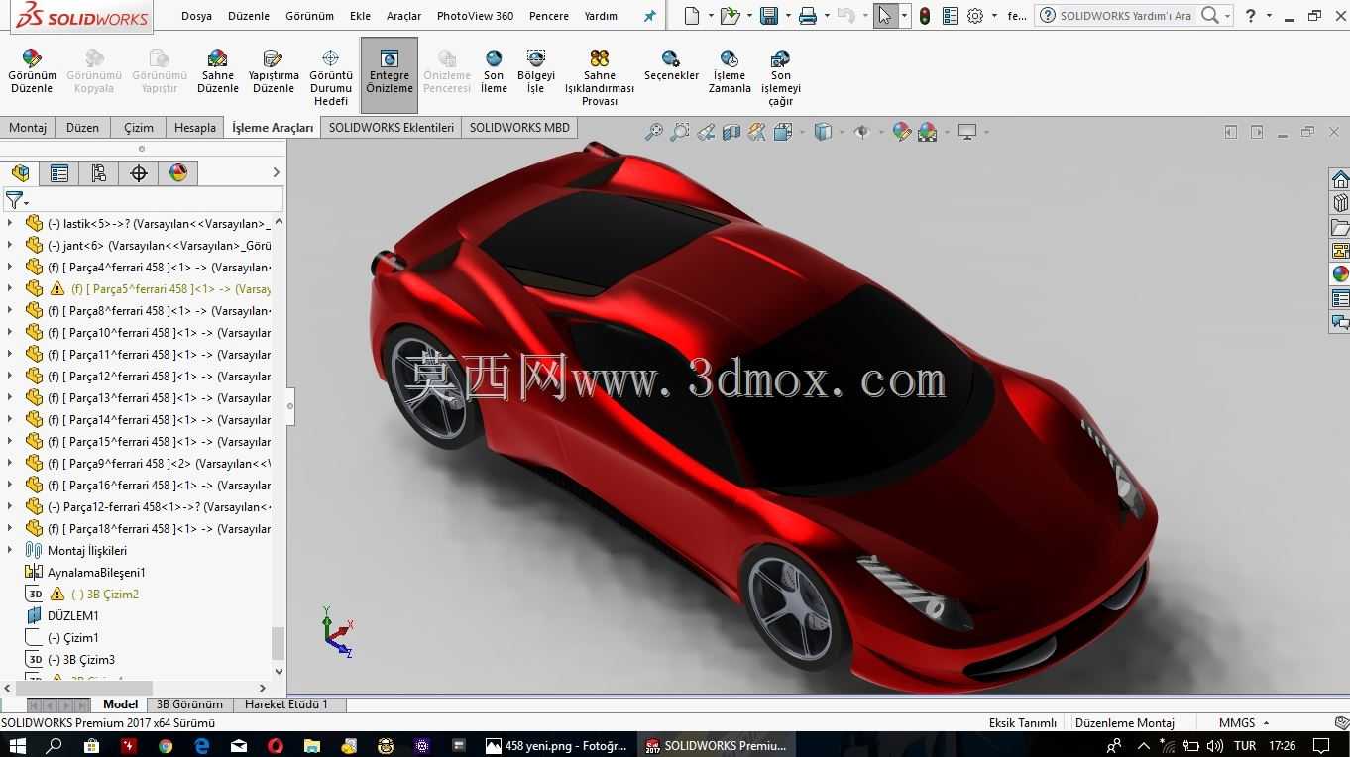Screen dimensions: 1350x757
Task: Expand the Parça10^ferrari 458 component
Action: click(10, 333)
